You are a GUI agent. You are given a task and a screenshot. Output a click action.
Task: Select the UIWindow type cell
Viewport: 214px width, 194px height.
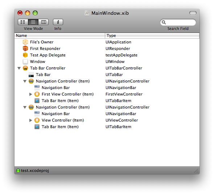click(115, 62)
